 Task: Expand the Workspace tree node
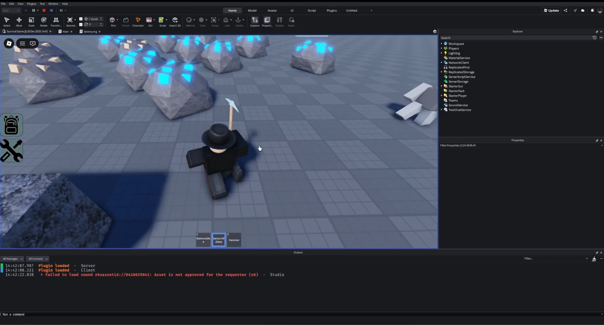tap(441, 44)
